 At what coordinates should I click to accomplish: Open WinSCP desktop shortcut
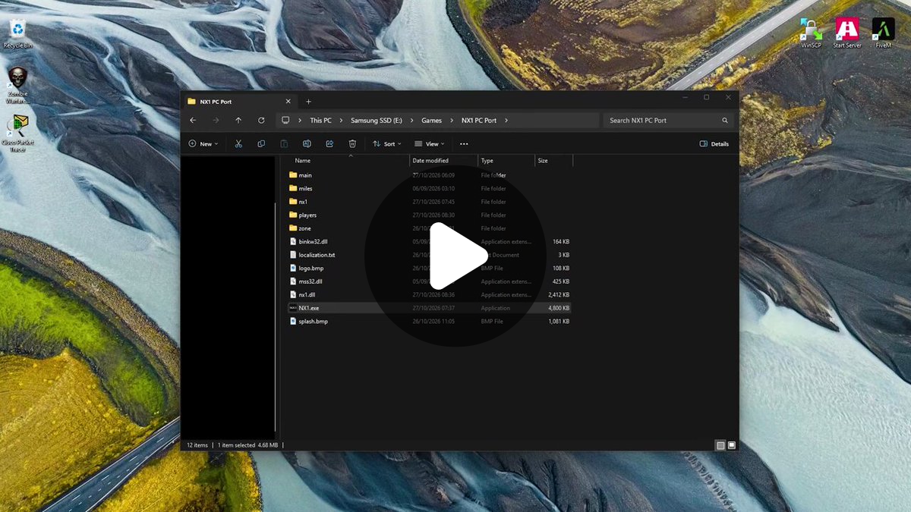pos(811,33)
